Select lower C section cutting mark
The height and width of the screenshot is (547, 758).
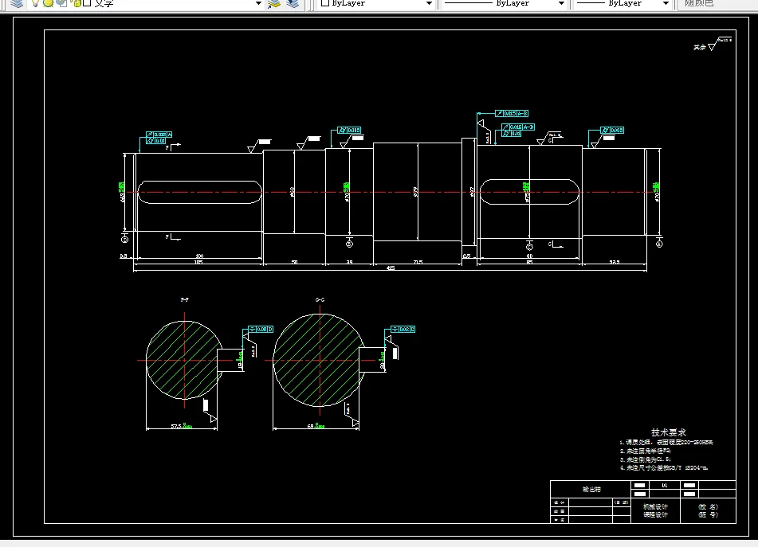(x=556, y=244)
